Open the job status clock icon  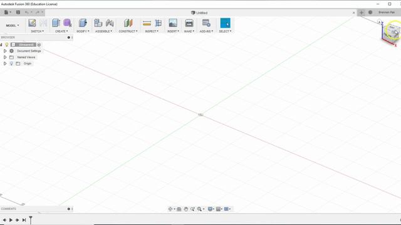click(x=370, y=12)
